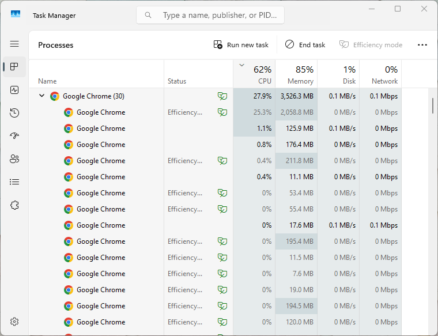Open the Services sidebar page
Image resolution: width=438 pixels, height=336 pixels.
(x=14, y=205)
